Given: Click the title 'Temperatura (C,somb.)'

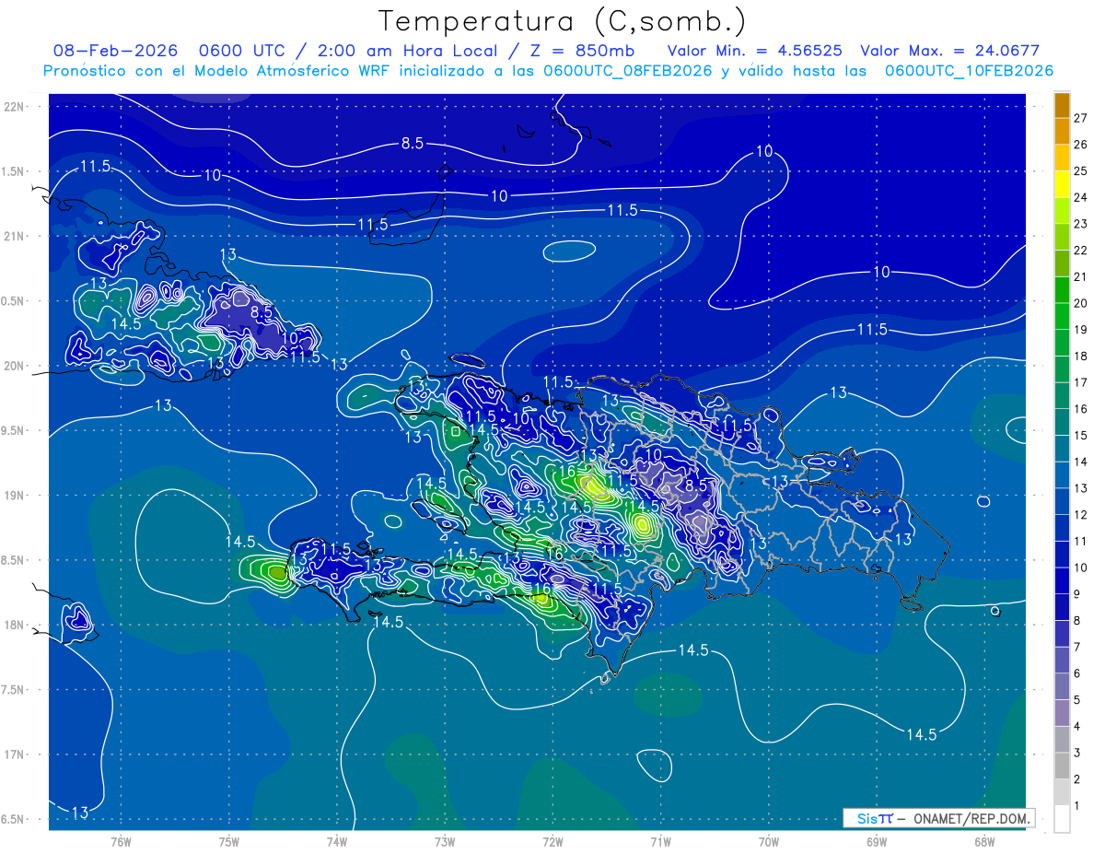Looking at the screenshot, I should point(562,20).
